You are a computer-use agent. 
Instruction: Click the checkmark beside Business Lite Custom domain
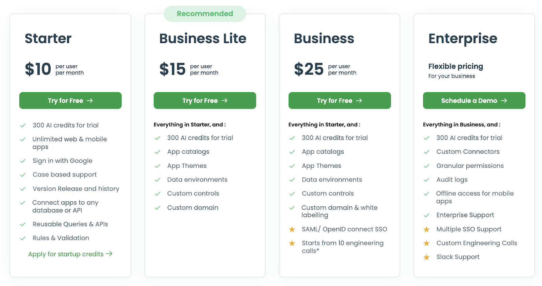point(157,208)
